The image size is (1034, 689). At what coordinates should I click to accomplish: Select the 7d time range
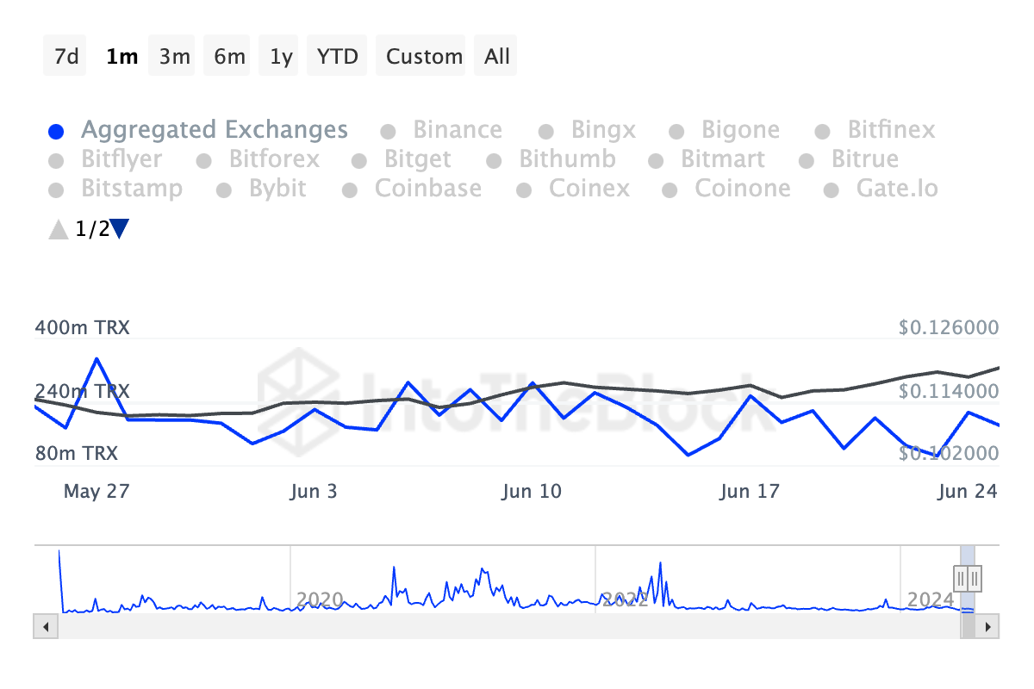(x=65, y=57)
